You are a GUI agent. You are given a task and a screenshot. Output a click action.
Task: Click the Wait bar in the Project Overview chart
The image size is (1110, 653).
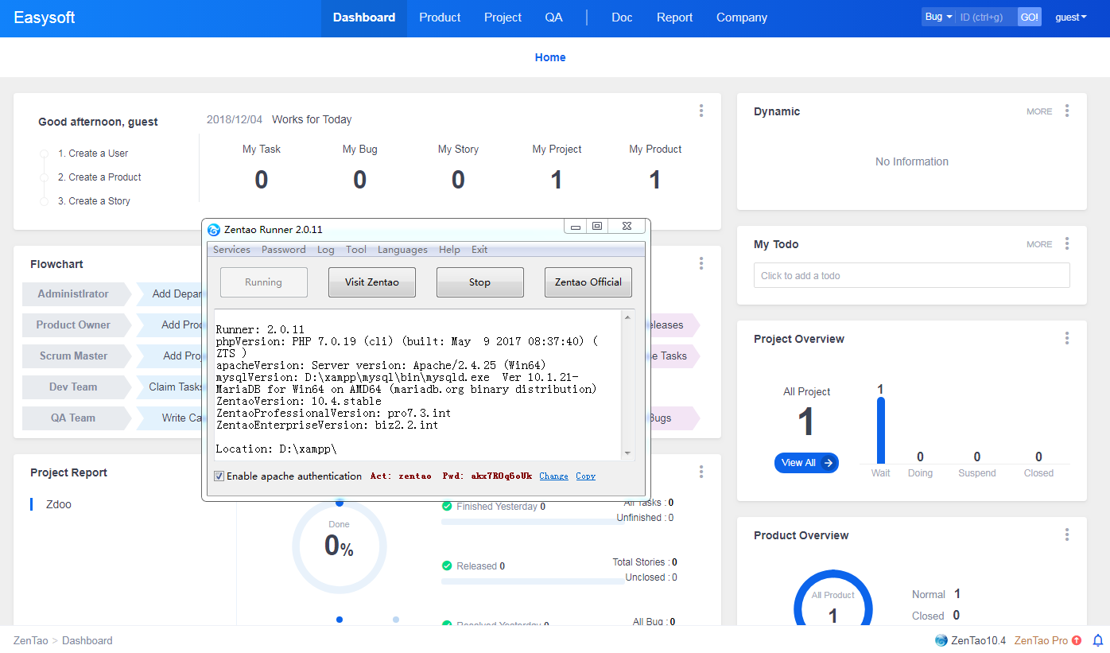tap(880, 430)
